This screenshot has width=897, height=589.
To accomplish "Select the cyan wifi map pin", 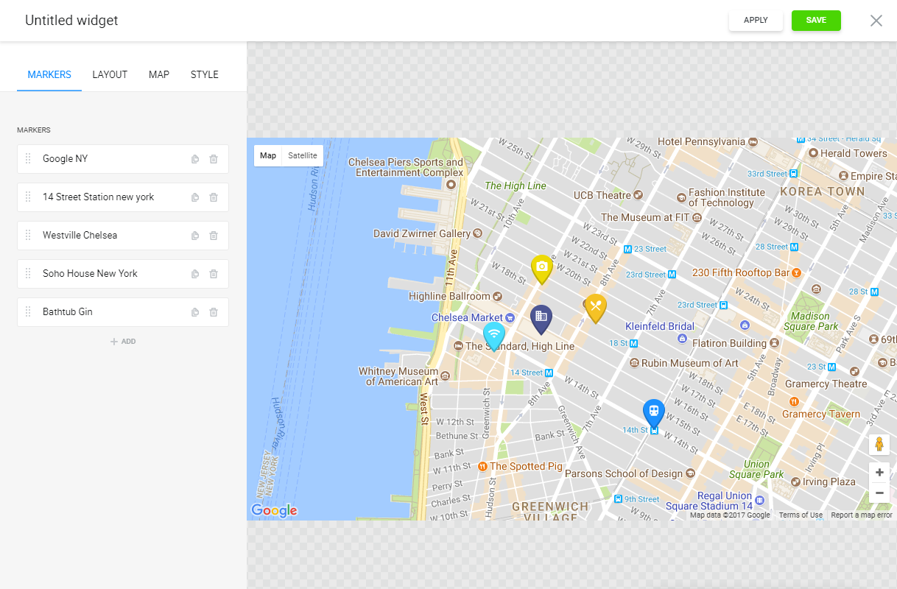I will (x=494, y=336).
